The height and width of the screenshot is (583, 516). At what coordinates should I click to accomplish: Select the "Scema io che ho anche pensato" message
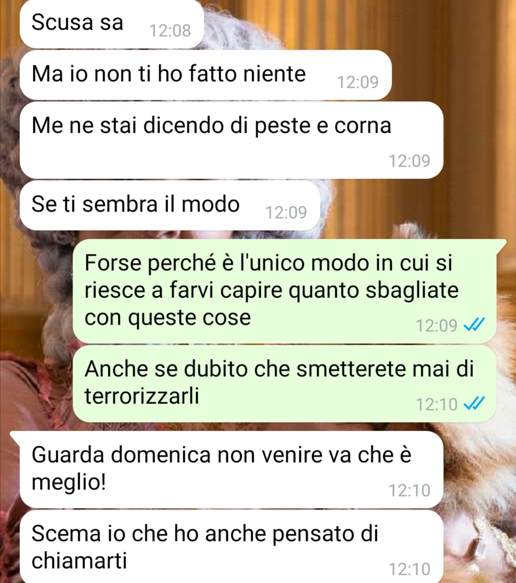pyautogui.click(x=231, y=546)
